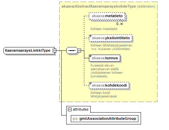Click the text-content icon on akaava:tunnus
Image resolution: width=169 pixels, height=130 pixels.
pyautogui.click(x=91, y=56)
